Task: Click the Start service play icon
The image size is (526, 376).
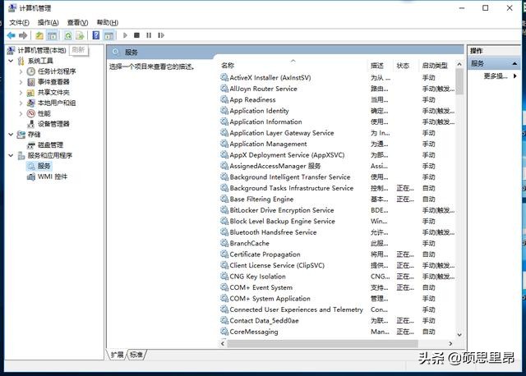Action: 125,35
